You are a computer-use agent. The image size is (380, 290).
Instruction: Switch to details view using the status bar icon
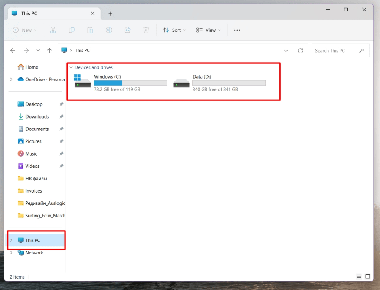point(358,277)
